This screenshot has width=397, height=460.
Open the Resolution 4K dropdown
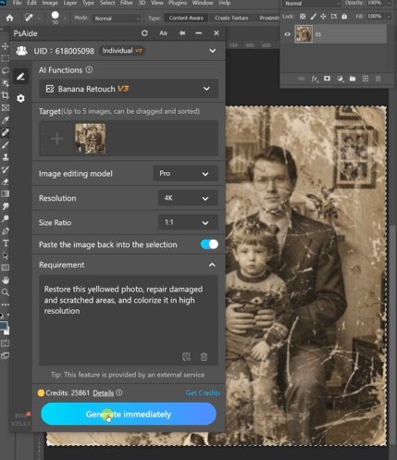point(188,198)
